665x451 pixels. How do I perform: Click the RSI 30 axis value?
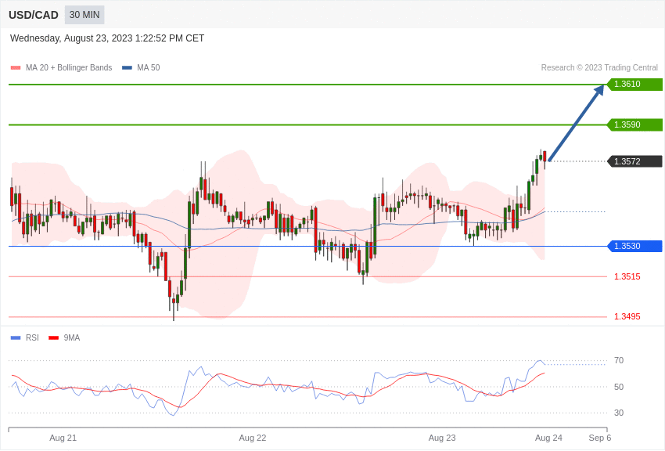[x=619, y=413]
